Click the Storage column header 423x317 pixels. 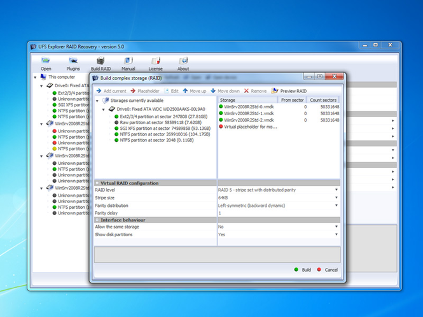coord(247,100)
